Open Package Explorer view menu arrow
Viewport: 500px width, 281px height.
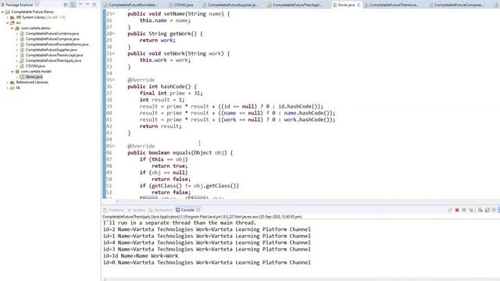pos(80,5)
